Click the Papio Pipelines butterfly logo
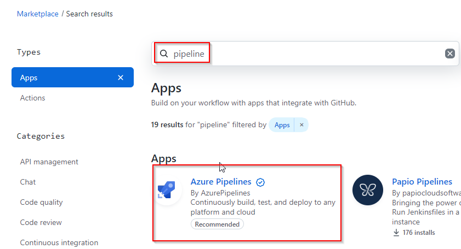Viewport: 461px width, 249px height. coord(367,190)
